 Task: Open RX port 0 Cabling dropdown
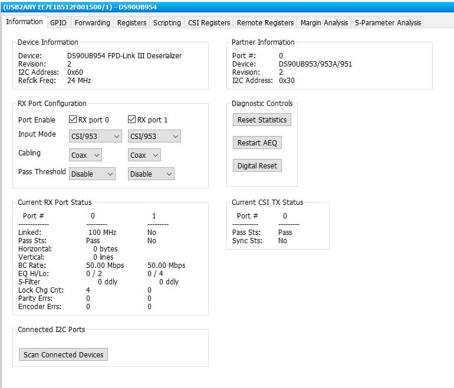[x=85, y=155]
